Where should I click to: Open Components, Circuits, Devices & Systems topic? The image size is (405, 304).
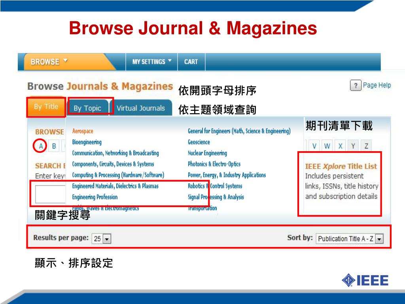tap(113, 164)
